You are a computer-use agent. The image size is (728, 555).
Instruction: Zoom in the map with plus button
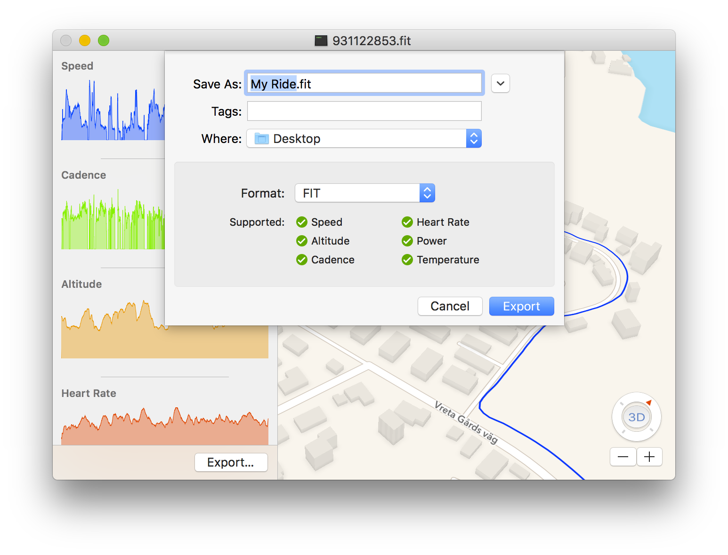pos(649,457)
